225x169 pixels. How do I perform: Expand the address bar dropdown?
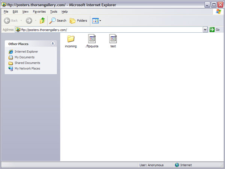tap(205, 30)
